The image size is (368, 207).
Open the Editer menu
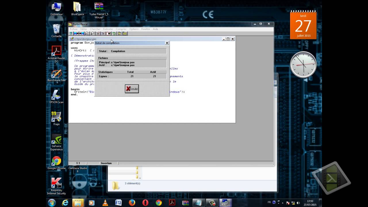click(x=84, y=29)
